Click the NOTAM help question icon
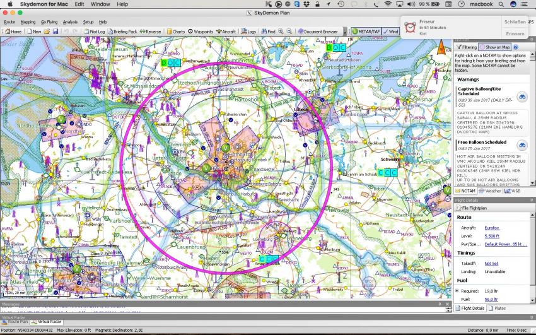 515,47
